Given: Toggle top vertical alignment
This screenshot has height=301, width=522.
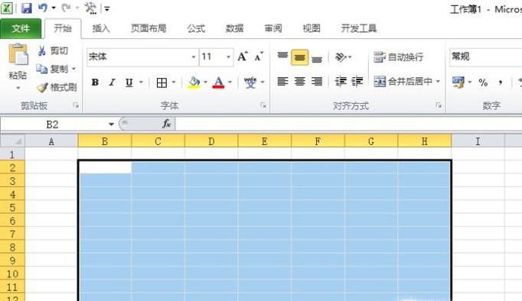Looking at the screenshot, I should [282, 57].
